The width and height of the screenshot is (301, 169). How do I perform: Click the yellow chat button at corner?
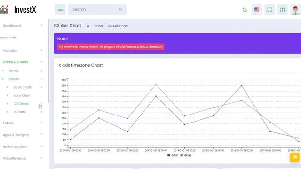tap(295, 157)
